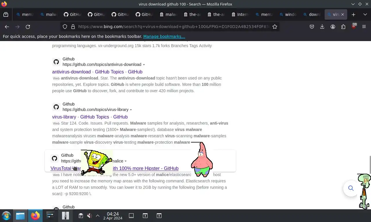371x222 pixels.
Task: Go back to the previous page
Action: (x=7, y=27)
